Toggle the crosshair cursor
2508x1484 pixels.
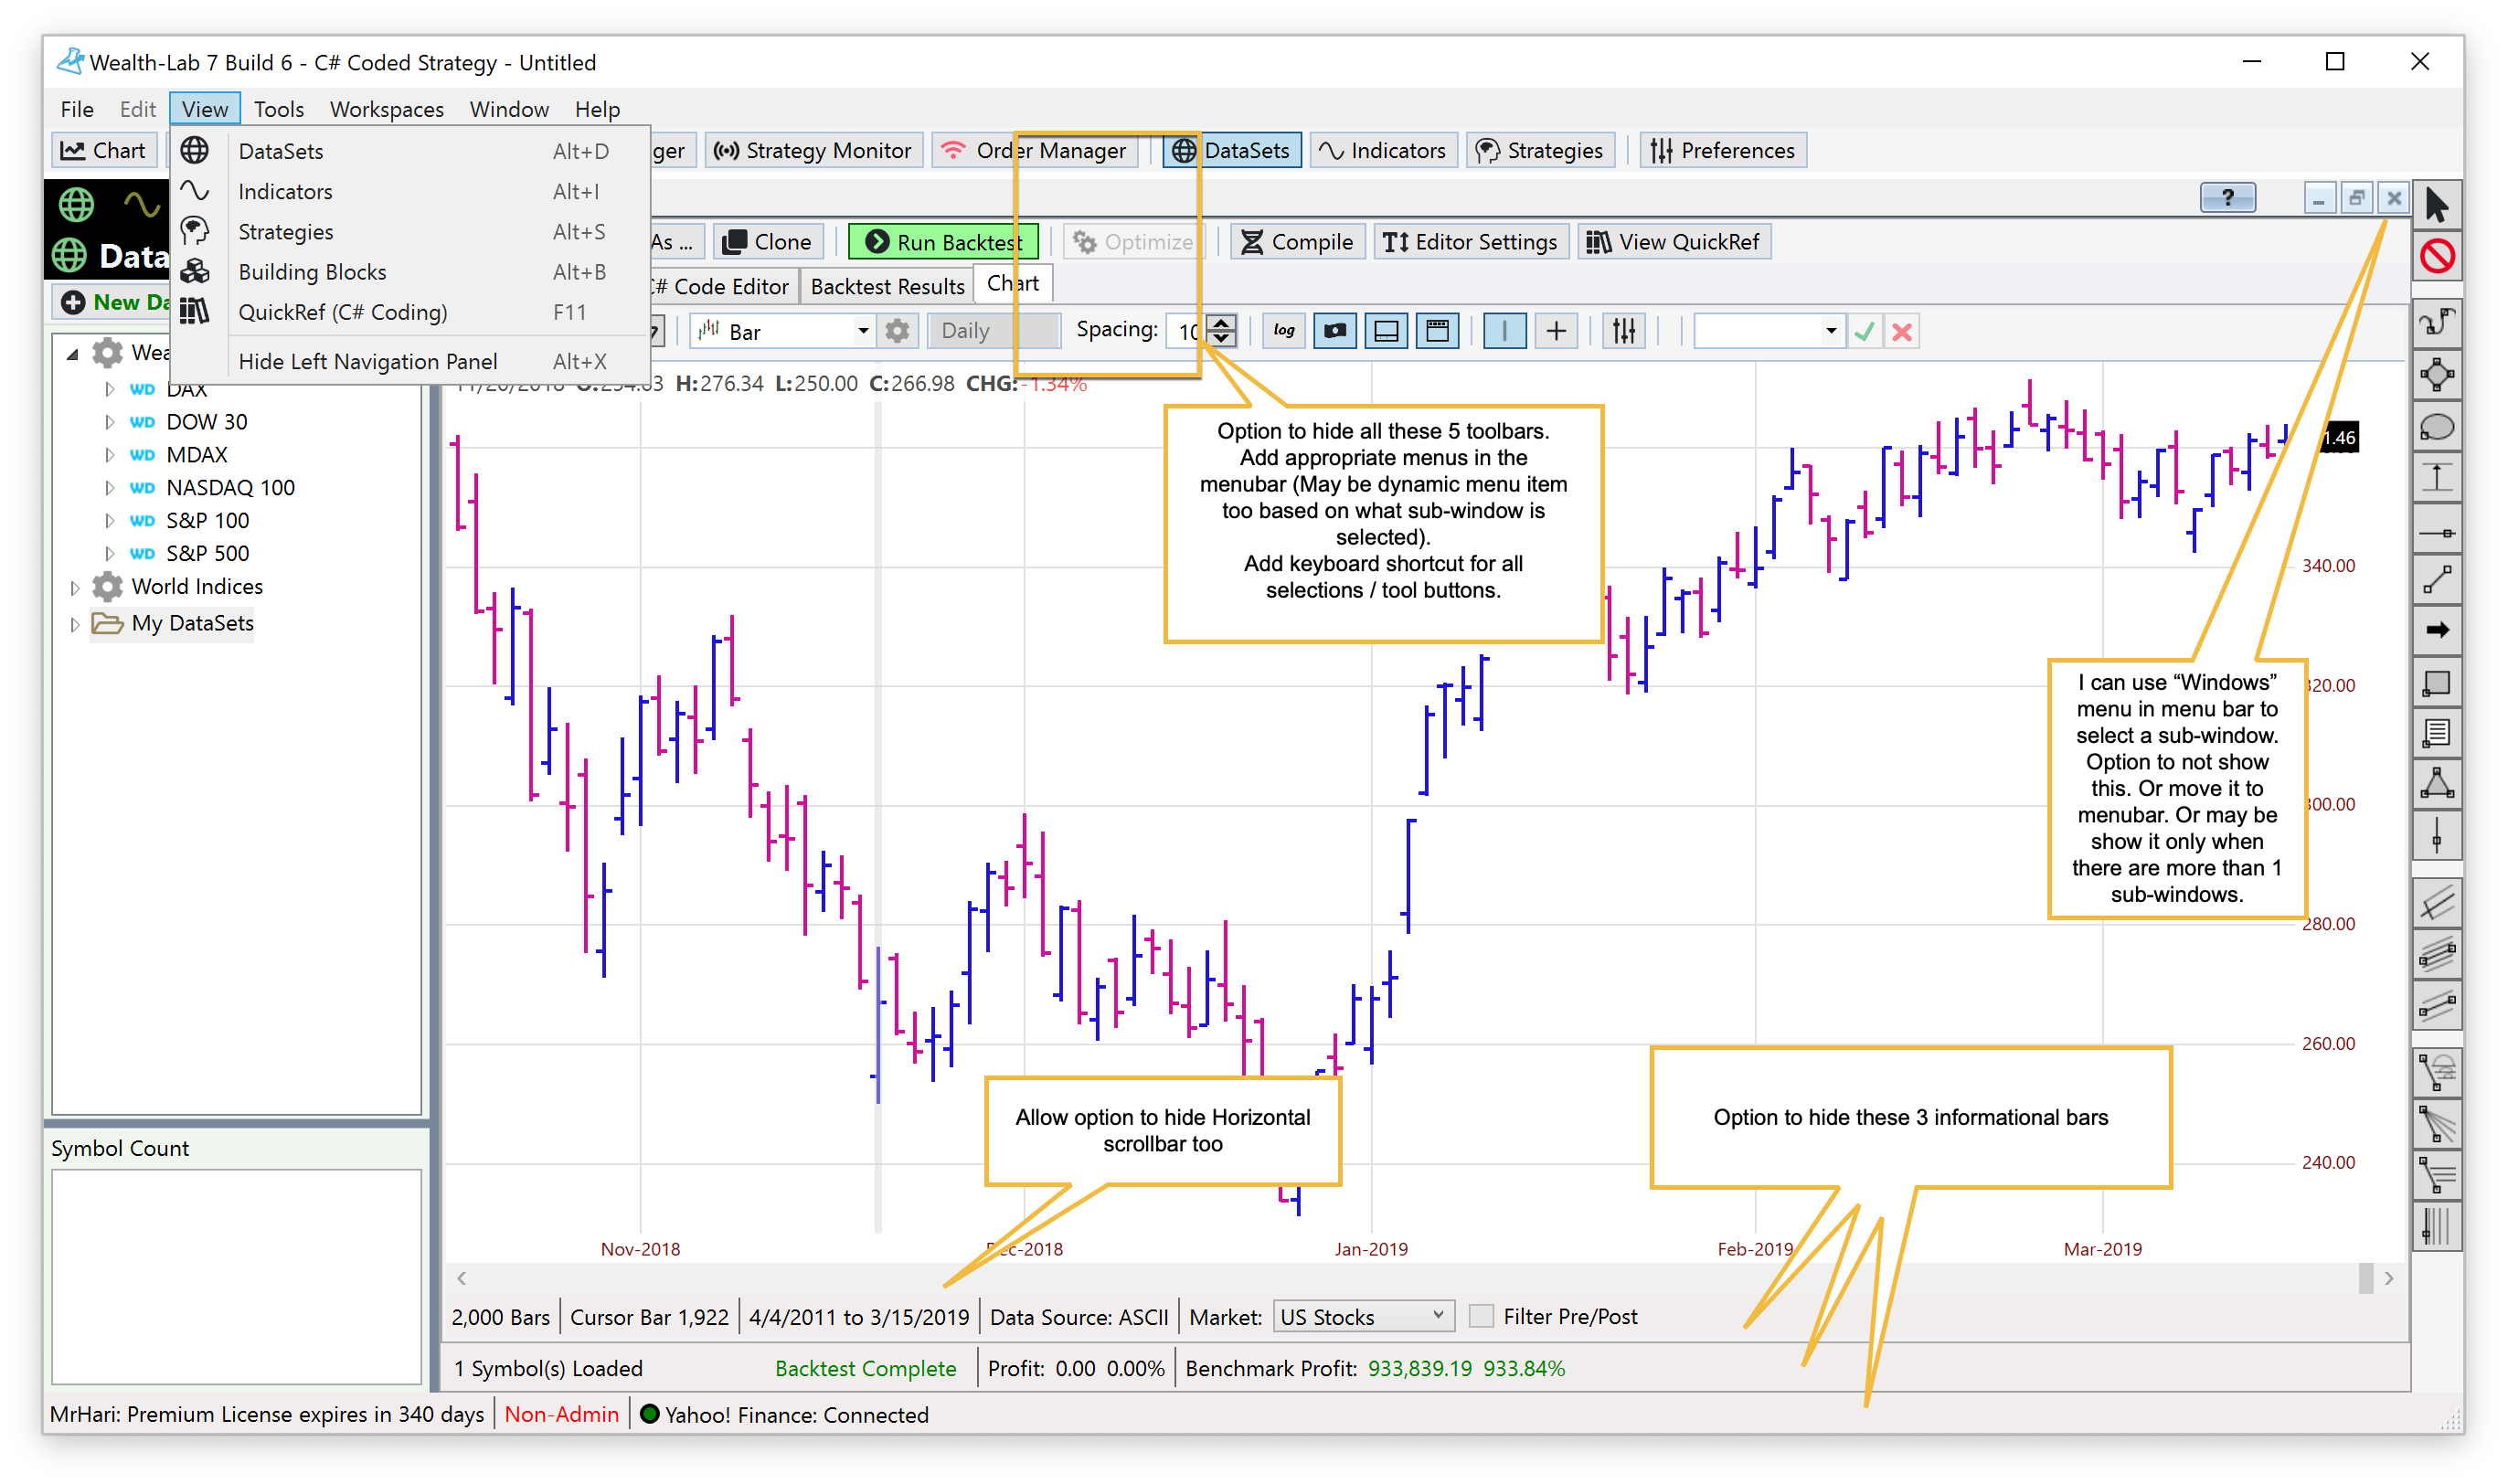[x=1556, y=331]
